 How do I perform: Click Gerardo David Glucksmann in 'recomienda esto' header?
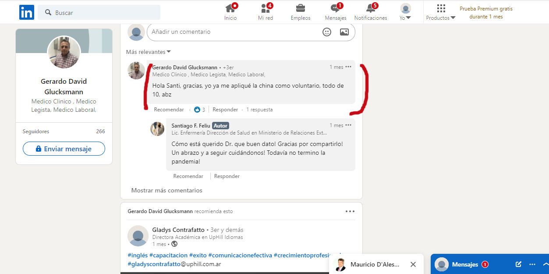tap(160, 211)
